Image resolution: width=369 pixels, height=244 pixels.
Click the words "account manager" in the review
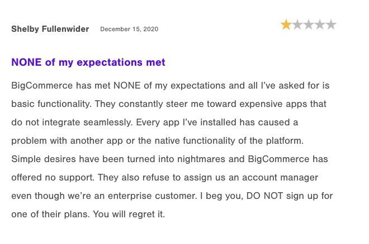pos(279,178)
